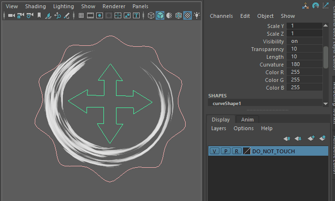The height and width of the screenshot is (201, 335).
Task: Click Use Default Material icon
Action: (x=169, y=15)
